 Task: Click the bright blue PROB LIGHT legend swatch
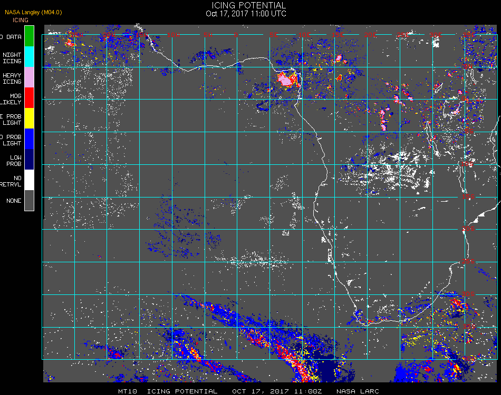[29, 139]
